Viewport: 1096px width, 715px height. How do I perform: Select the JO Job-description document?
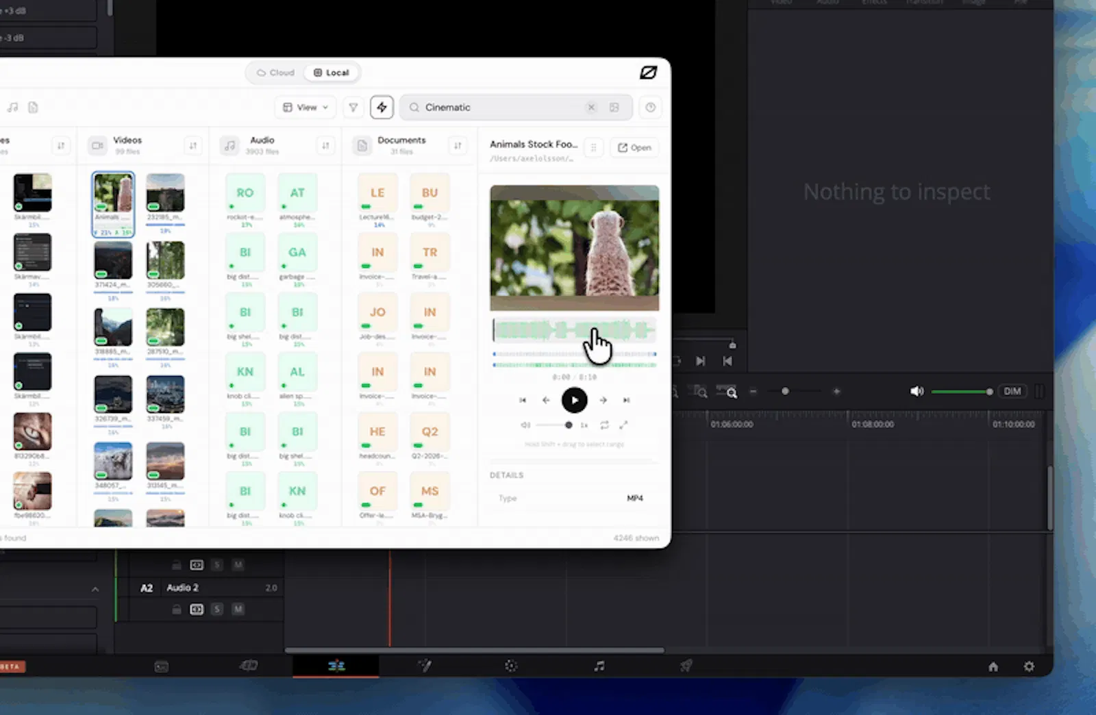(x=377, y=312)
